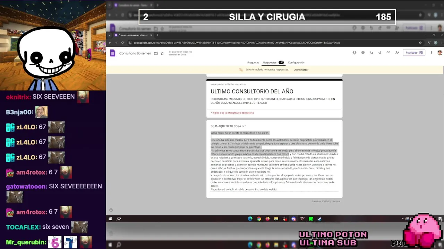Screen dimensions: 444x249
Task: Open the three-dot more options menu in Forms
Action: (x=431, y=53)
